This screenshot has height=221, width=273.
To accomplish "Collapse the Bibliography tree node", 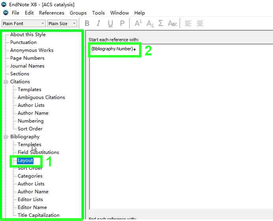I will click(x=6, y=137).
